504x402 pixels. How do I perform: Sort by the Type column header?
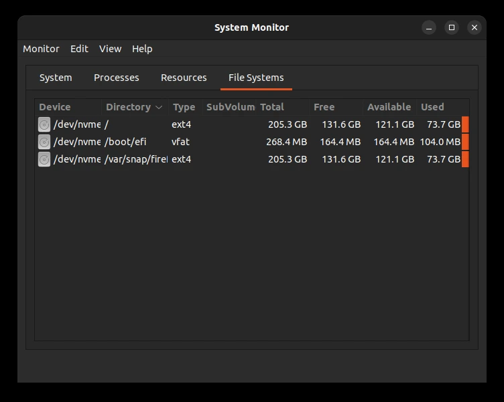coord(185,107)
